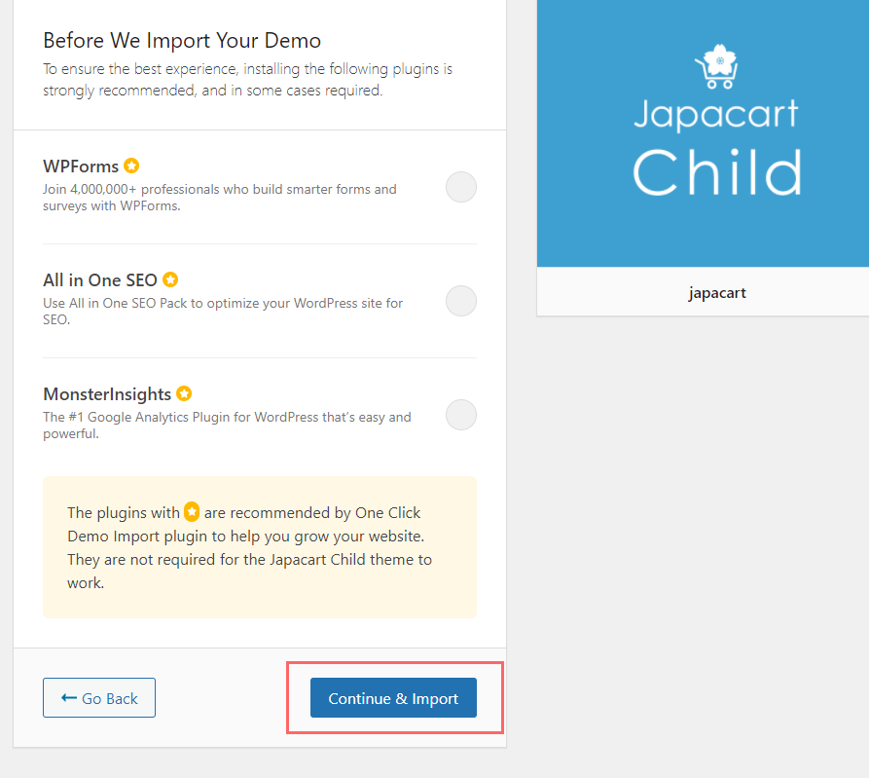Screen dimensions: 869x778
Task: Click the japacart theme name label
Action: click(x=717, y=293)
